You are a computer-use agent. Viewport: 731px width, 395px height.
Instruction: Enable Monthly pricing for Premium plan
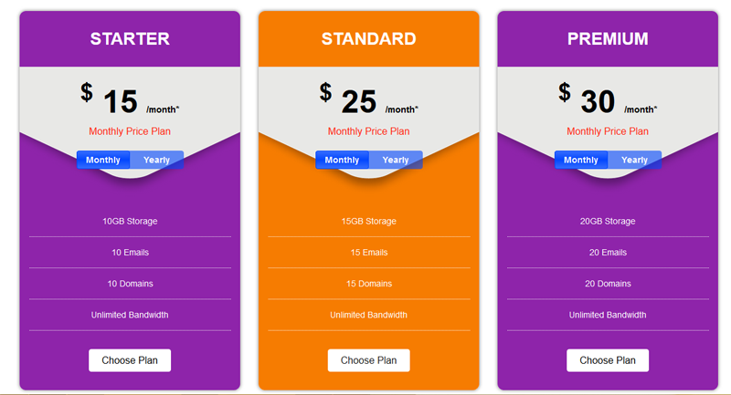tap(581, 161)
